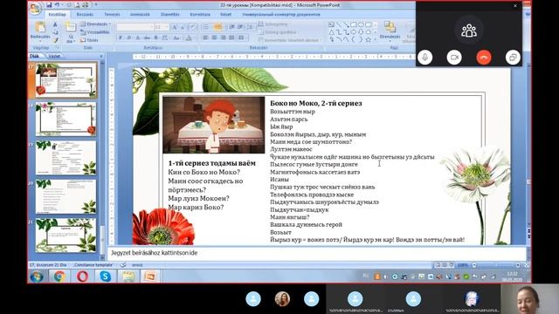Toggle bold formatting

point(121,38)
